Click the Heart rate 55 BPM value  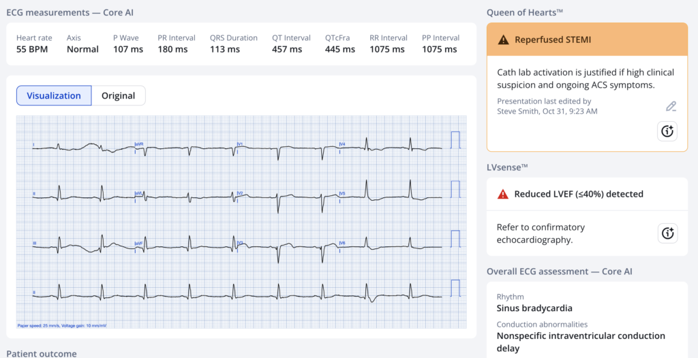[31, 49]
